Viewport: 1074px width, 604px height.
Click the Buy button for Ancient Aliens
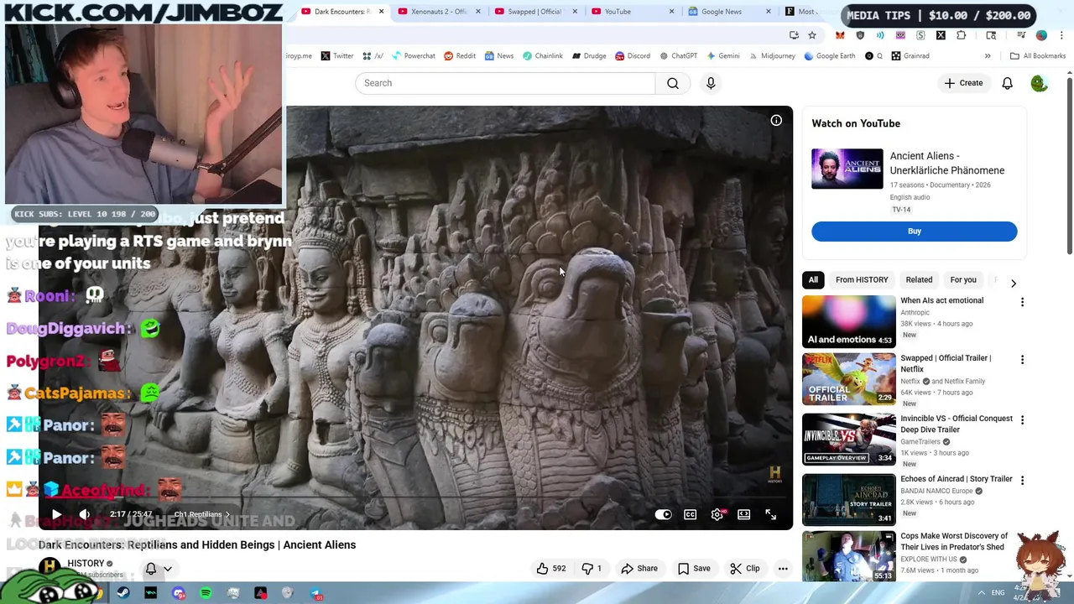pos(914,232)
